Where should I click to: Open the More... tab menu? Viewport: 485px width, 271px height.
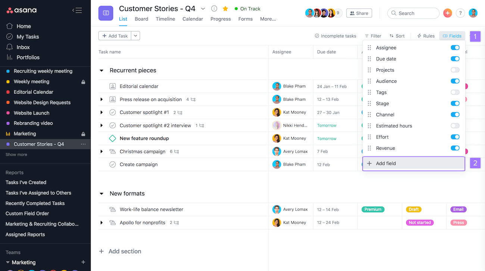tap(268, 19)
